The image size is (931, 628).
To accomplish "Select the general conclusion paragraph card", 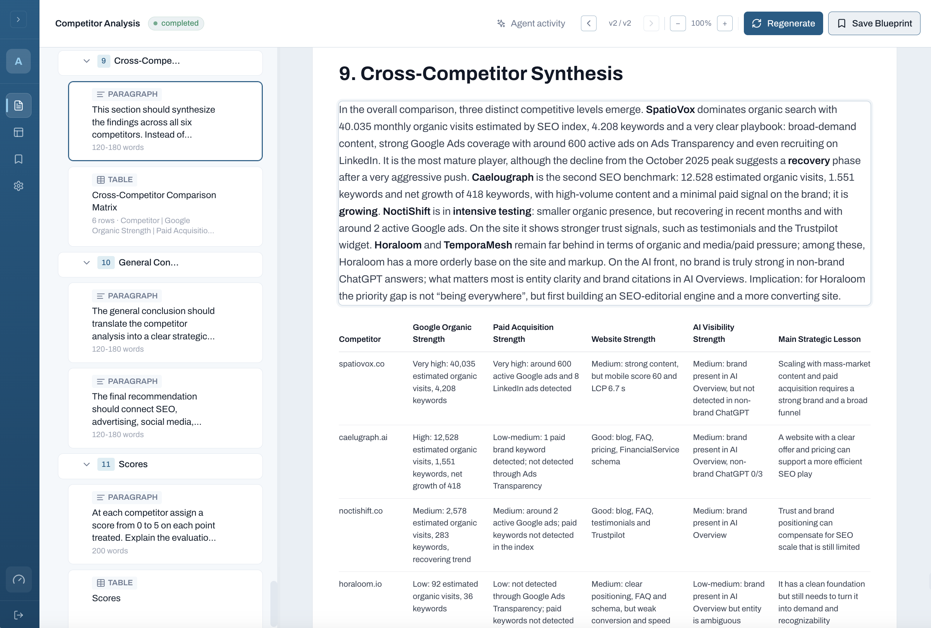I will pyautogui.click(x=165, y=322).
